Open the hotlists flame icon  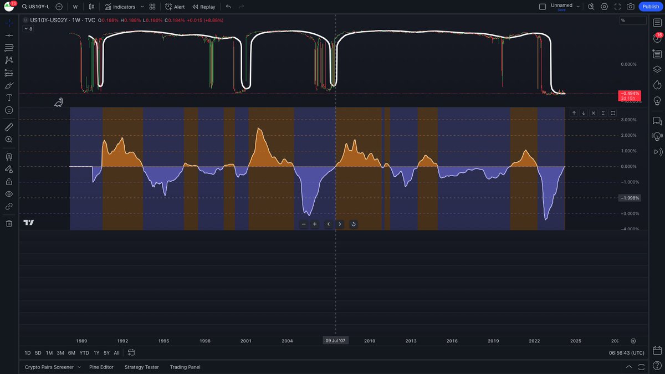pos(657,85)
